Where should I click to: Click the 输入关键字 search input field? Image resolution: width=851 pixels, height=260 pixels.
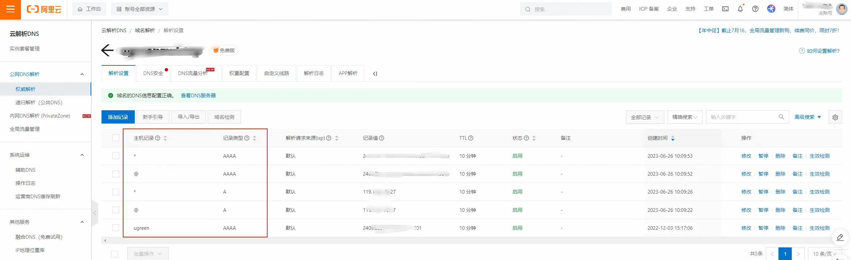coord(742,117)
